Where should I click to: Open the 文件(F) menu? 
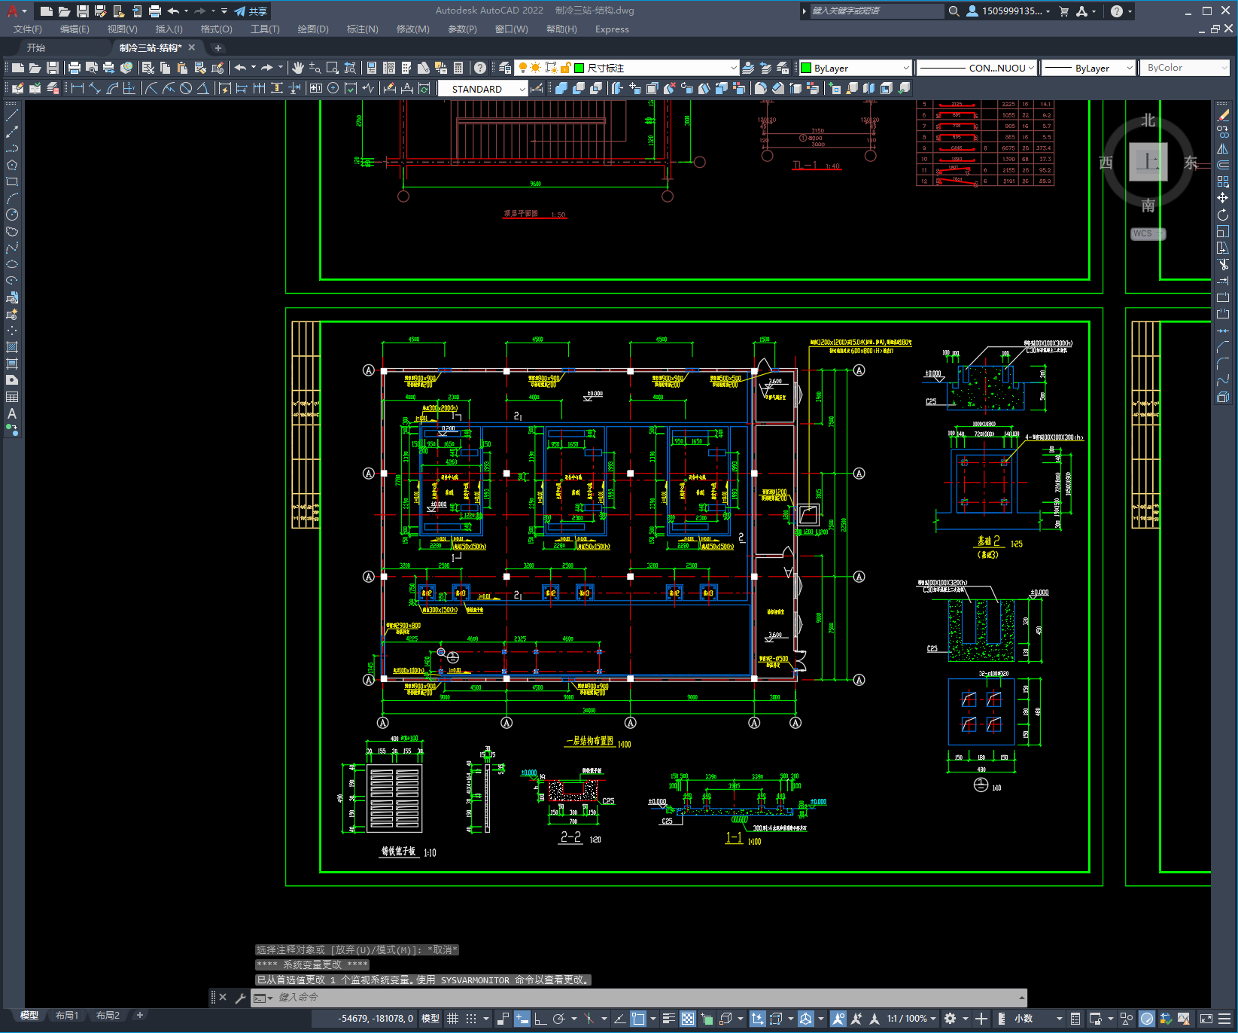click(28, 29)
